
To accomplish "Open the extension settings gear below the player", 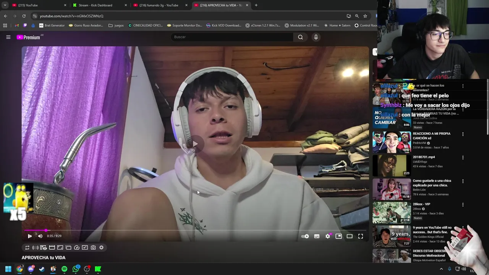I will click(x=101, y=247).
